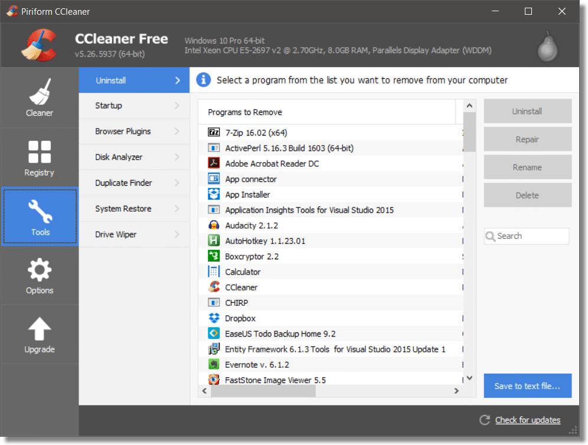Image resolution: width=588 pixels, height=445 pixels.
Task: Click the Delete button
Action: tap(527, 195)
